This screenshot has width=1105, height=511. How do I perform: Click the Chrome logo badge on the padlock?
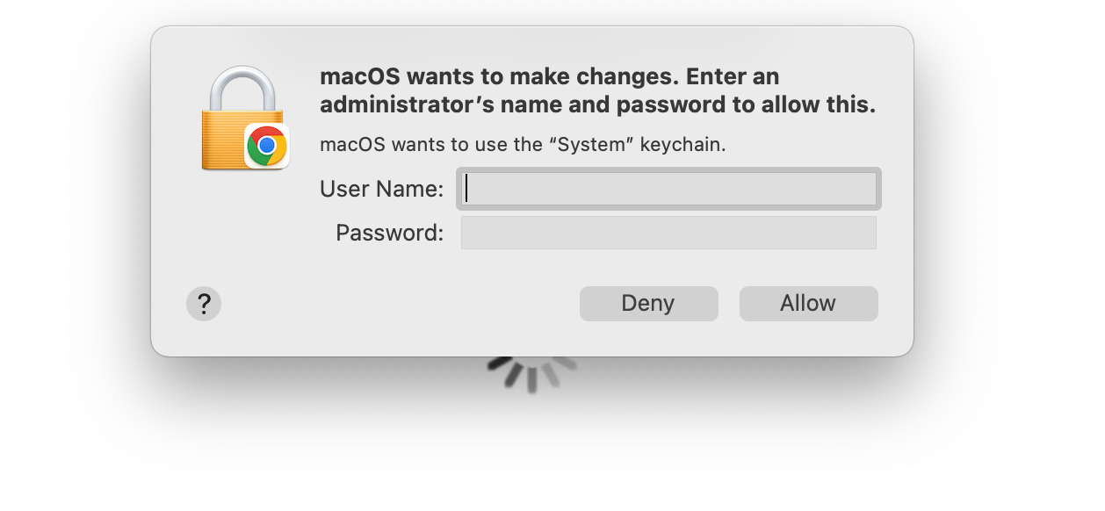click(267, 146)
